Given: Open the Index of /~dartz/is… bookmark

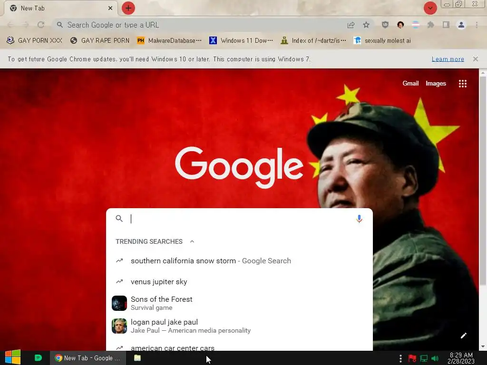Looking at the screenshot, I should (x=313, y=41).
